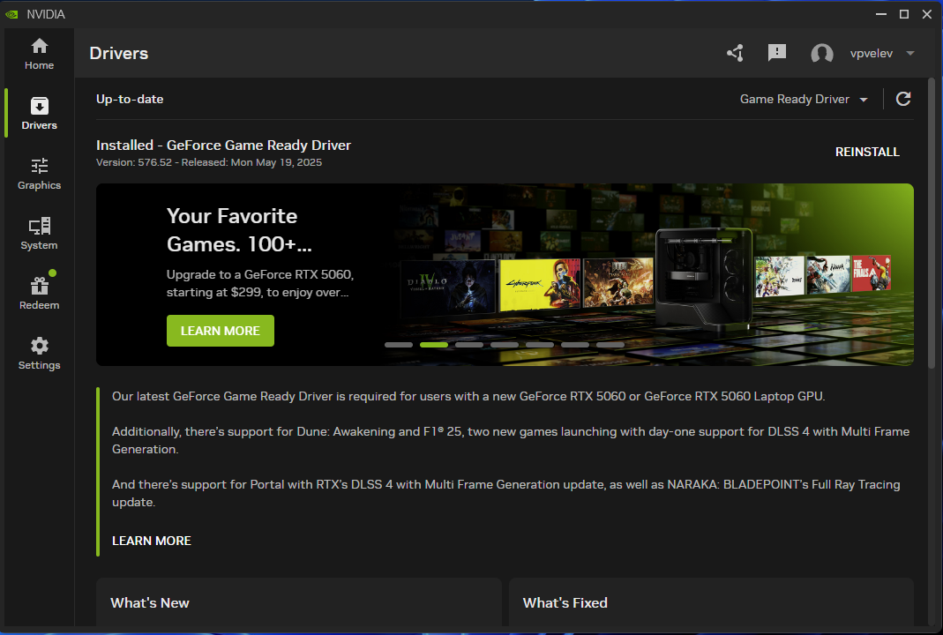Click the REINSTALL driver button
This screenshot has height=635, width=943.
coord(867,152)
